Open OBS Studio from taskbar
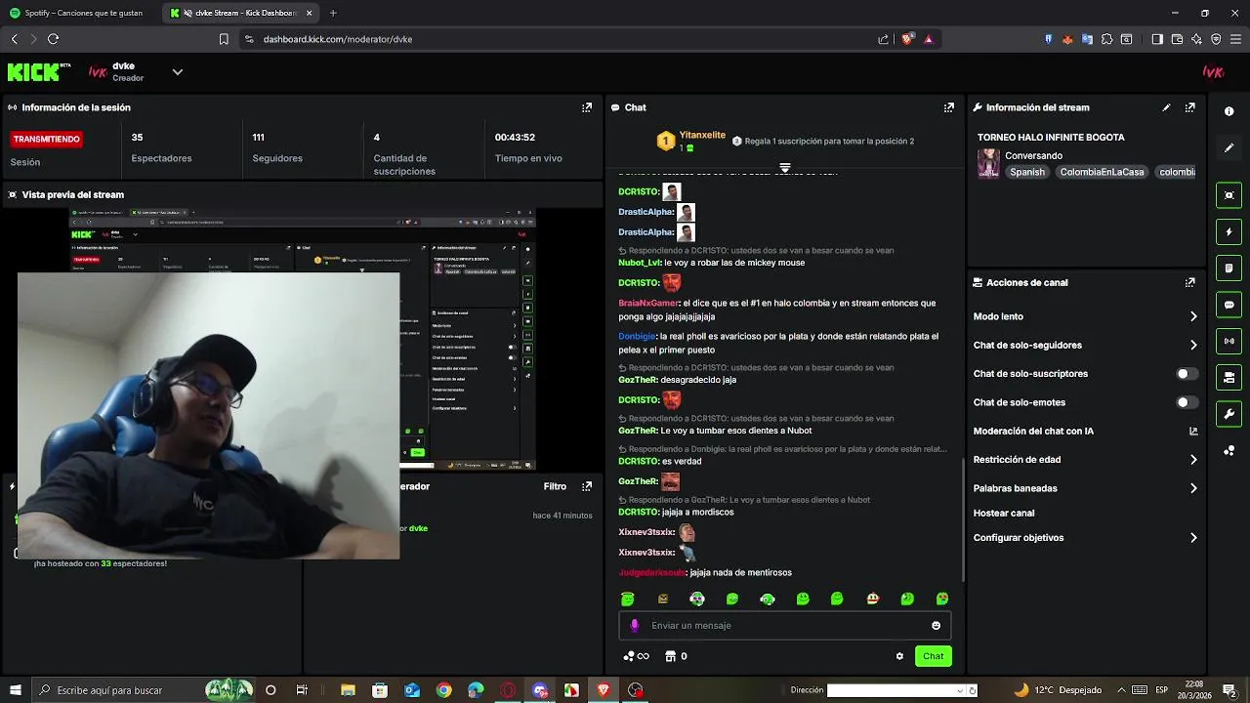Screen dimensions: 1250x703 pos(636,690)
